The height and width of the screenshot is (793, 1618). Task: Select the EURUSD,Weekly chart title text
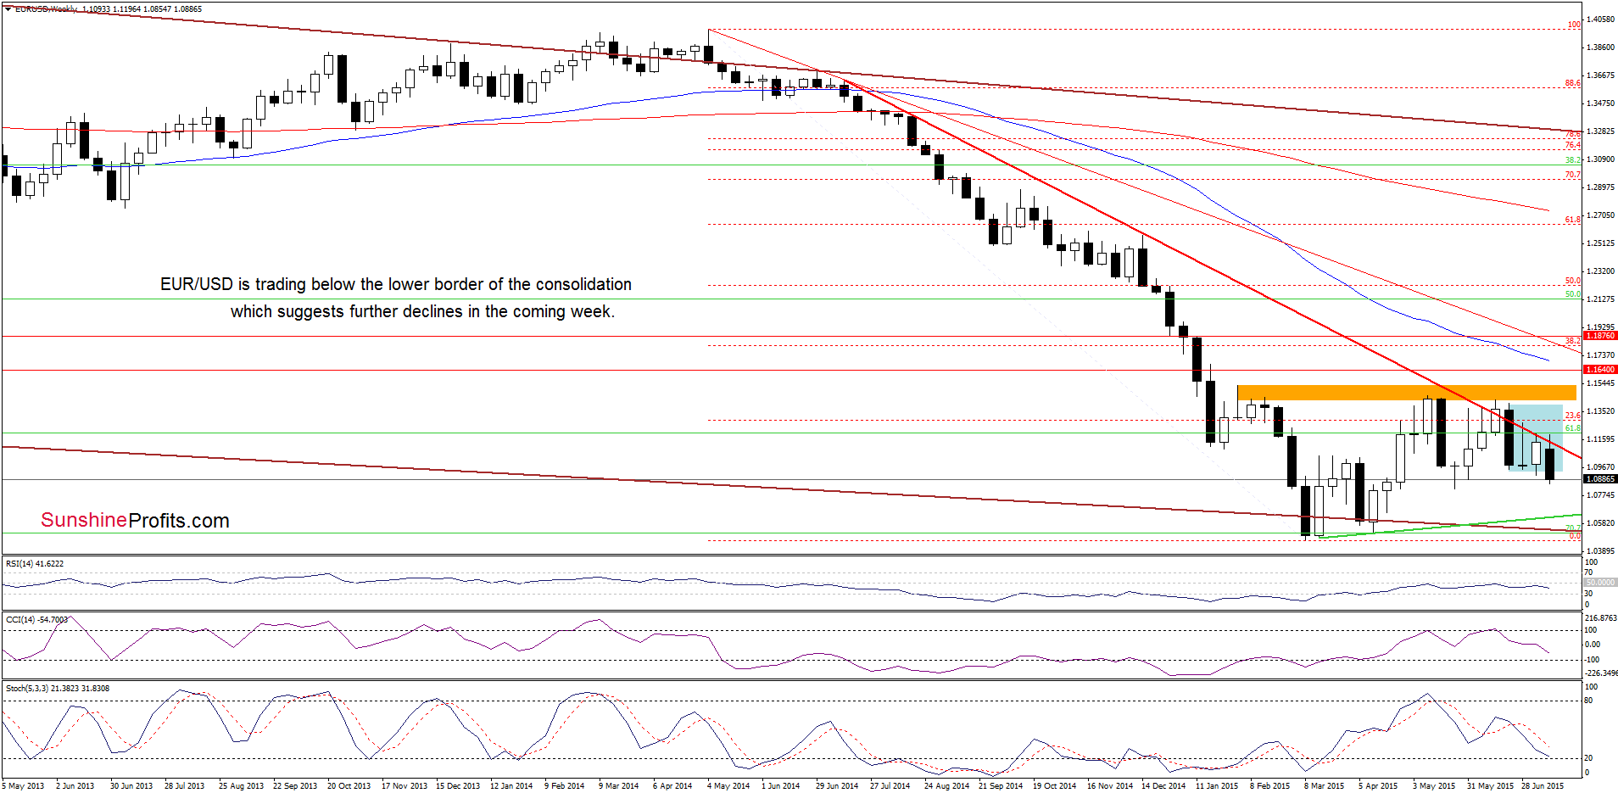click(x=46, y=8)
